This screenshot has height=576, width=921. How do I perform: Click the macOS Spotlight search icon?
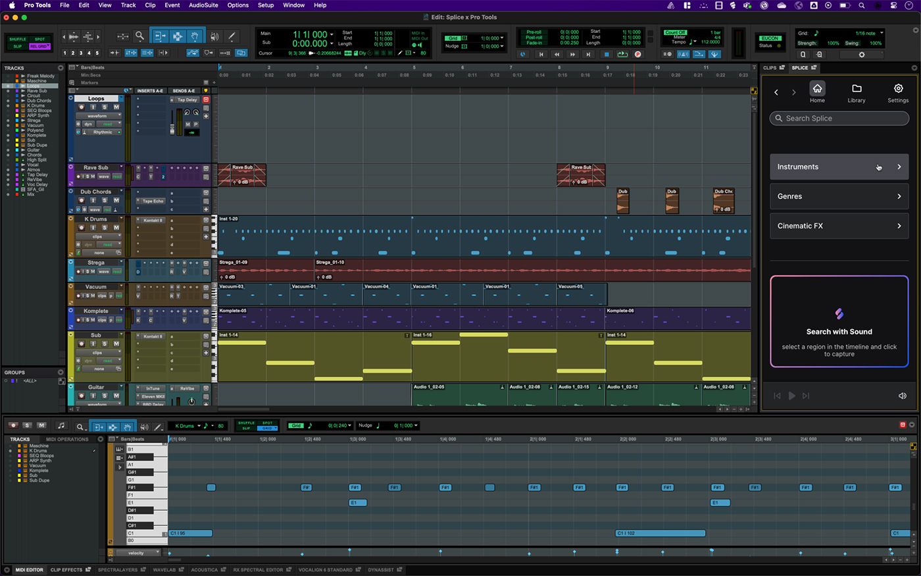tap(861, 5)
